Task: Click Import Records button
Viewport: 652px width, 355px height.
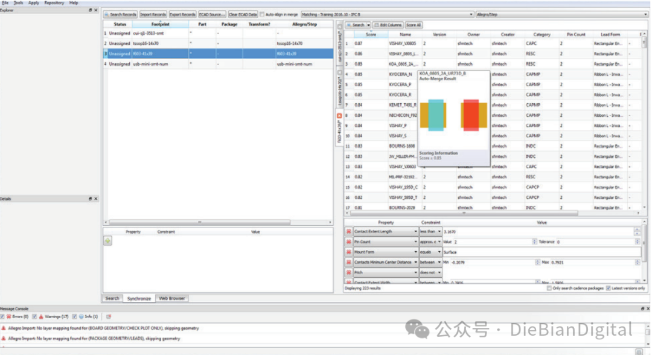Action: pyautogui.click(x=153, y=14)
